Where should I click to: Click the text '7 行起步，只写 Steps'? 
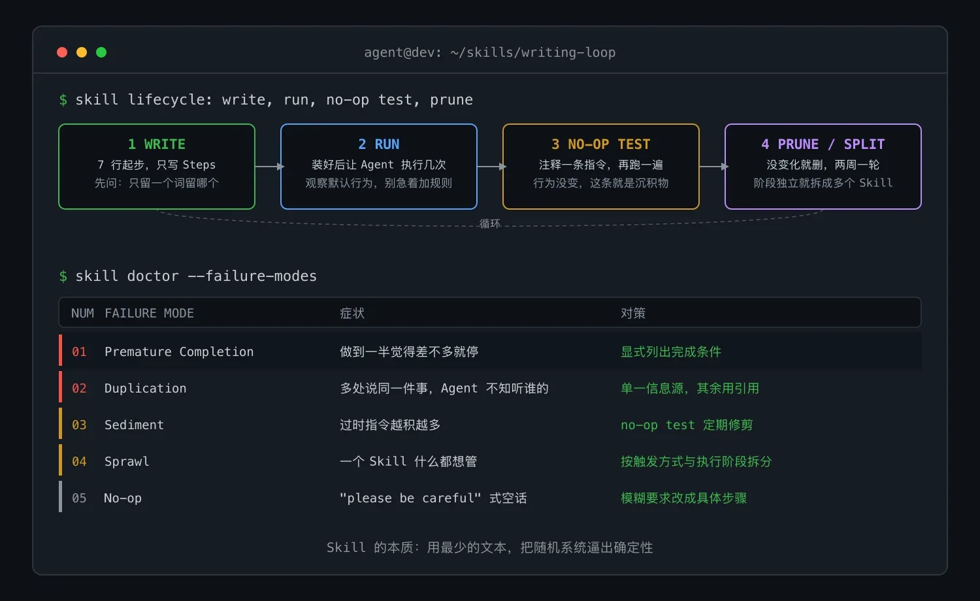point(157,165)
